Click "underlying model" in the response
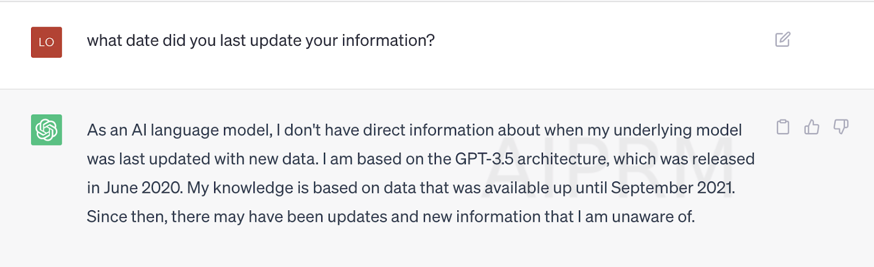Viewport: 874px width, 267px height. coord(677,130)
